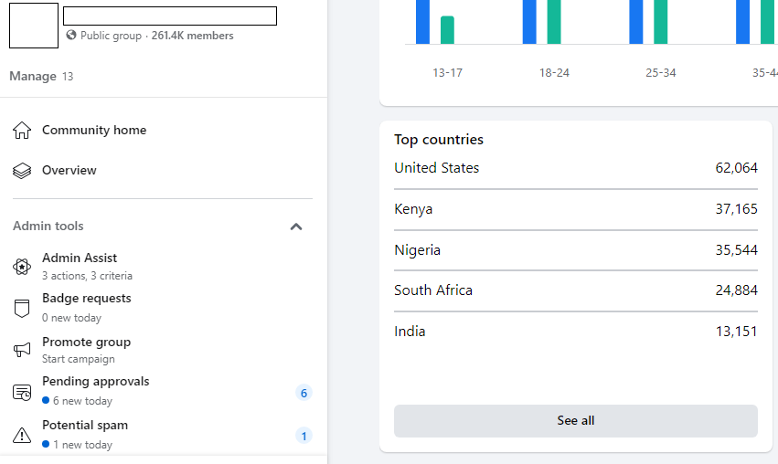Screen dimensions: 778x464
Task: Click the Nigeria country row
Action: [576, 250]
